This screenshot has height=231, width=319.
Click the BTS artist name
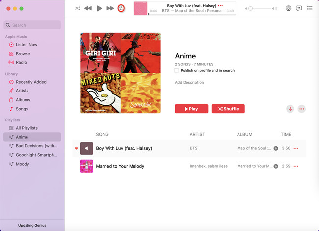[194, 148]
